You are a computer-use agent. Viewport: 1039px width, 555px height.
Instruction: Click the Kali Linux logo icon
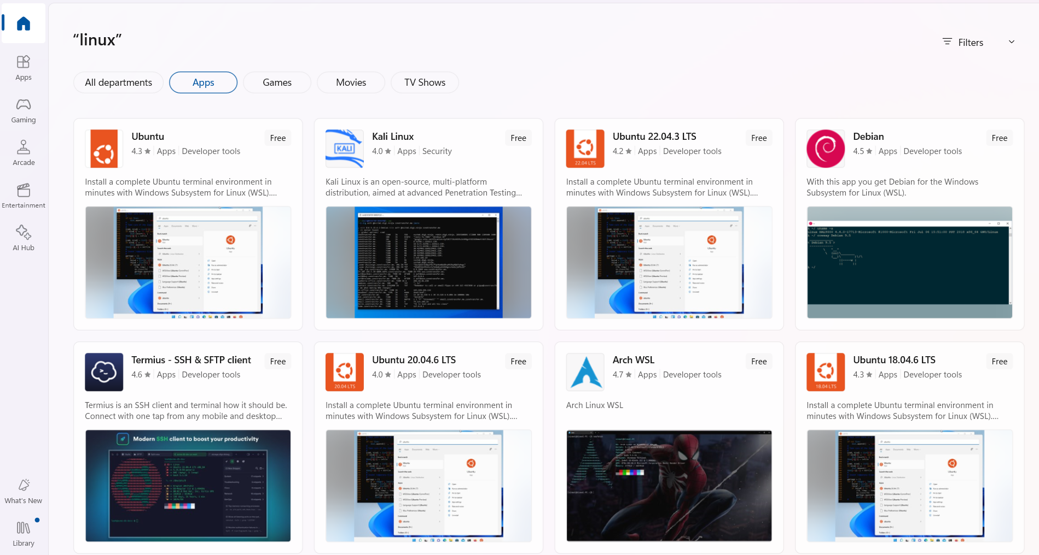tap(345, 149)
